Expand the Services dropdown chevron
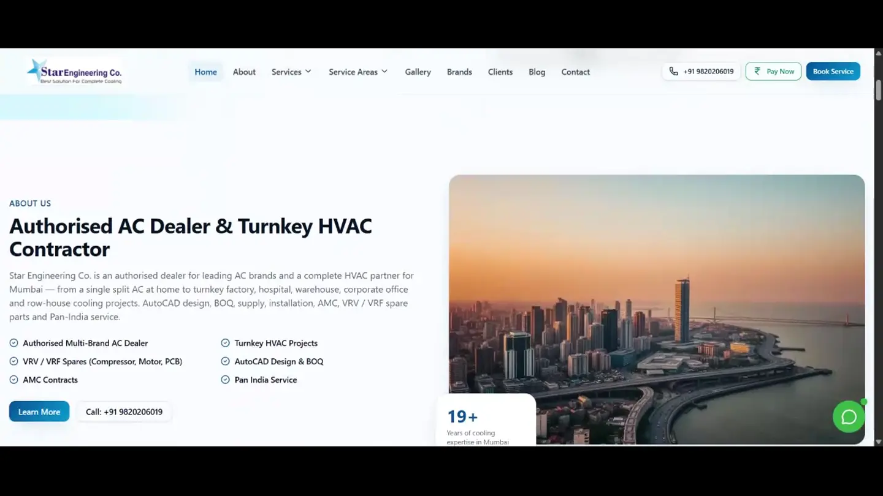Screen dimensions: 883x496 click(x=308, y=72)
